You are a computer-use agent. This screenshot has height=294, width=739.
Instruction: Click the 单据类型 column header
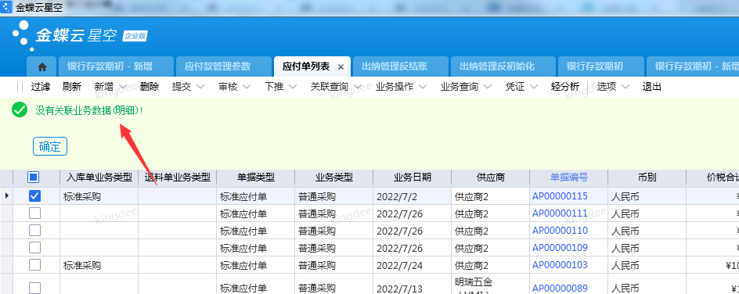255,177
